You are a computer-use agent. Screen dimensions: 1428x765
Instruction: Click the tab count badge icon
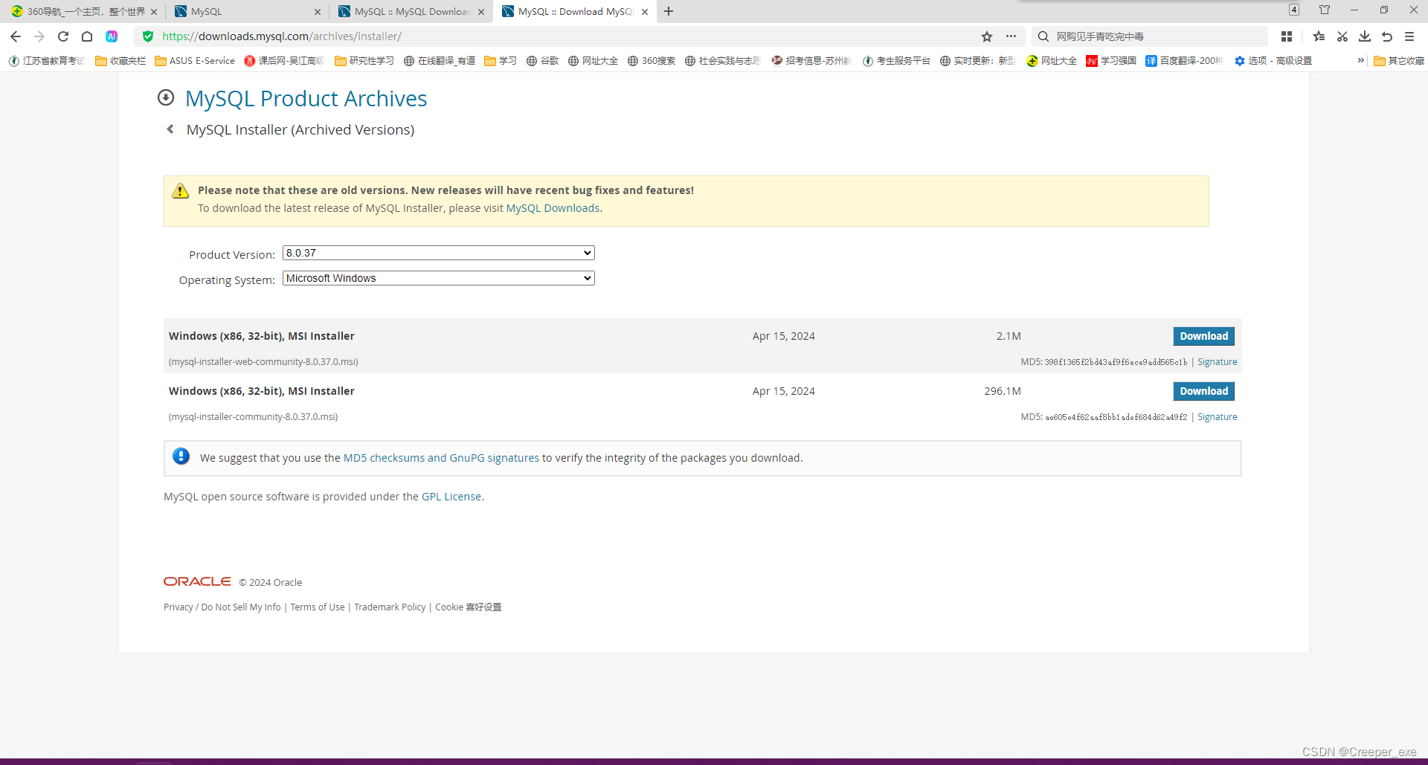[x=1294, y=10]
